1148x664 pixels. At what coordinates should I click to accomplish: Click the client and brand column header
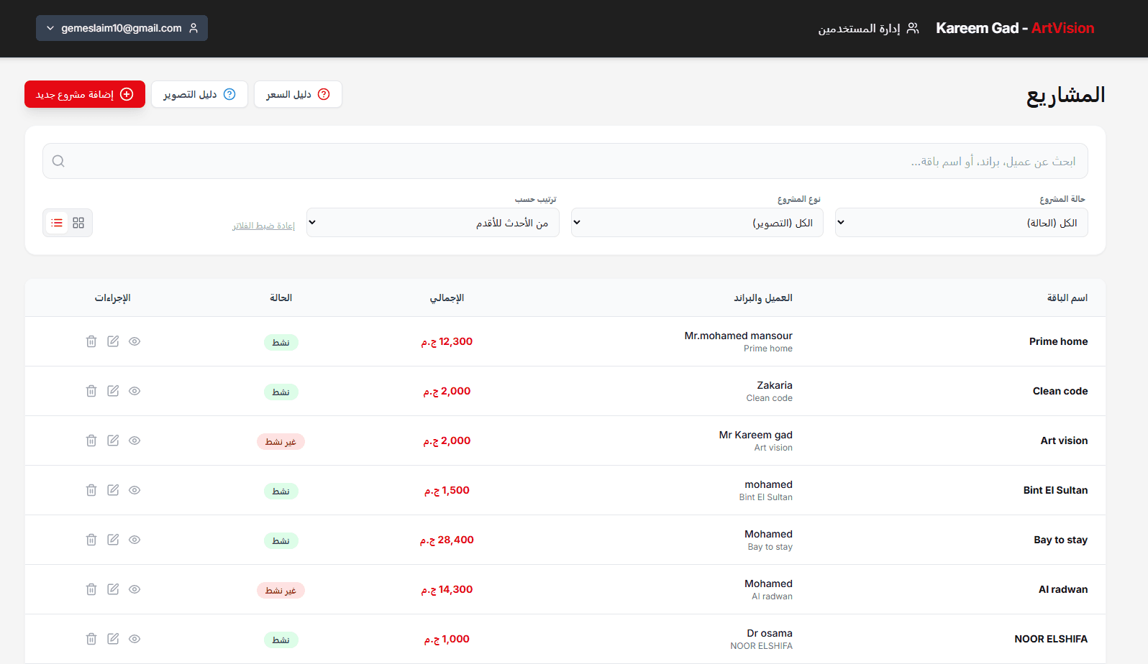click(x=763, y=298)
